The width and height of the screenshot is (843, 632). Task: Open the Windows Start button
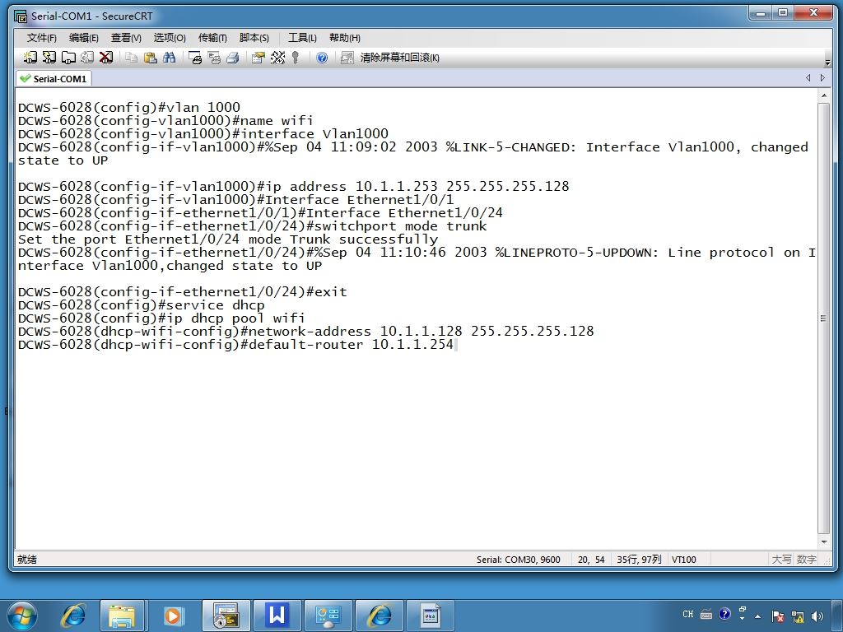(22, 616)
